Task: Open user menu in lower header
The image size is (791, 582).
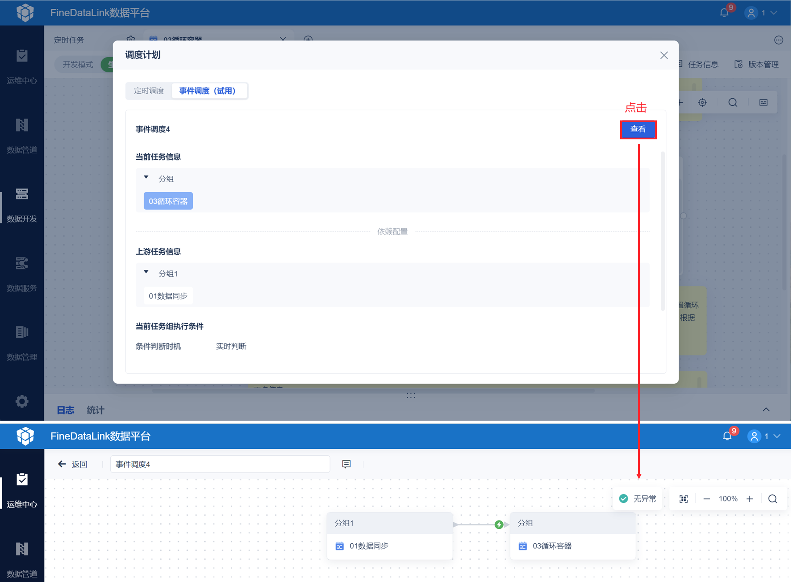Action: click(764, 436)
